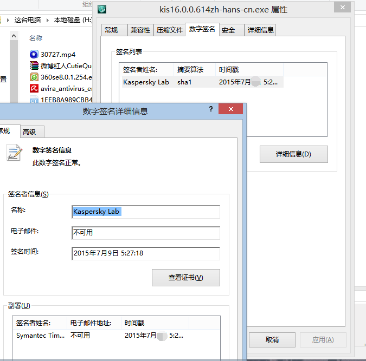Open the 详细信息 tab in properties window
Screen dimensions: 366x361
click(260, 30)
